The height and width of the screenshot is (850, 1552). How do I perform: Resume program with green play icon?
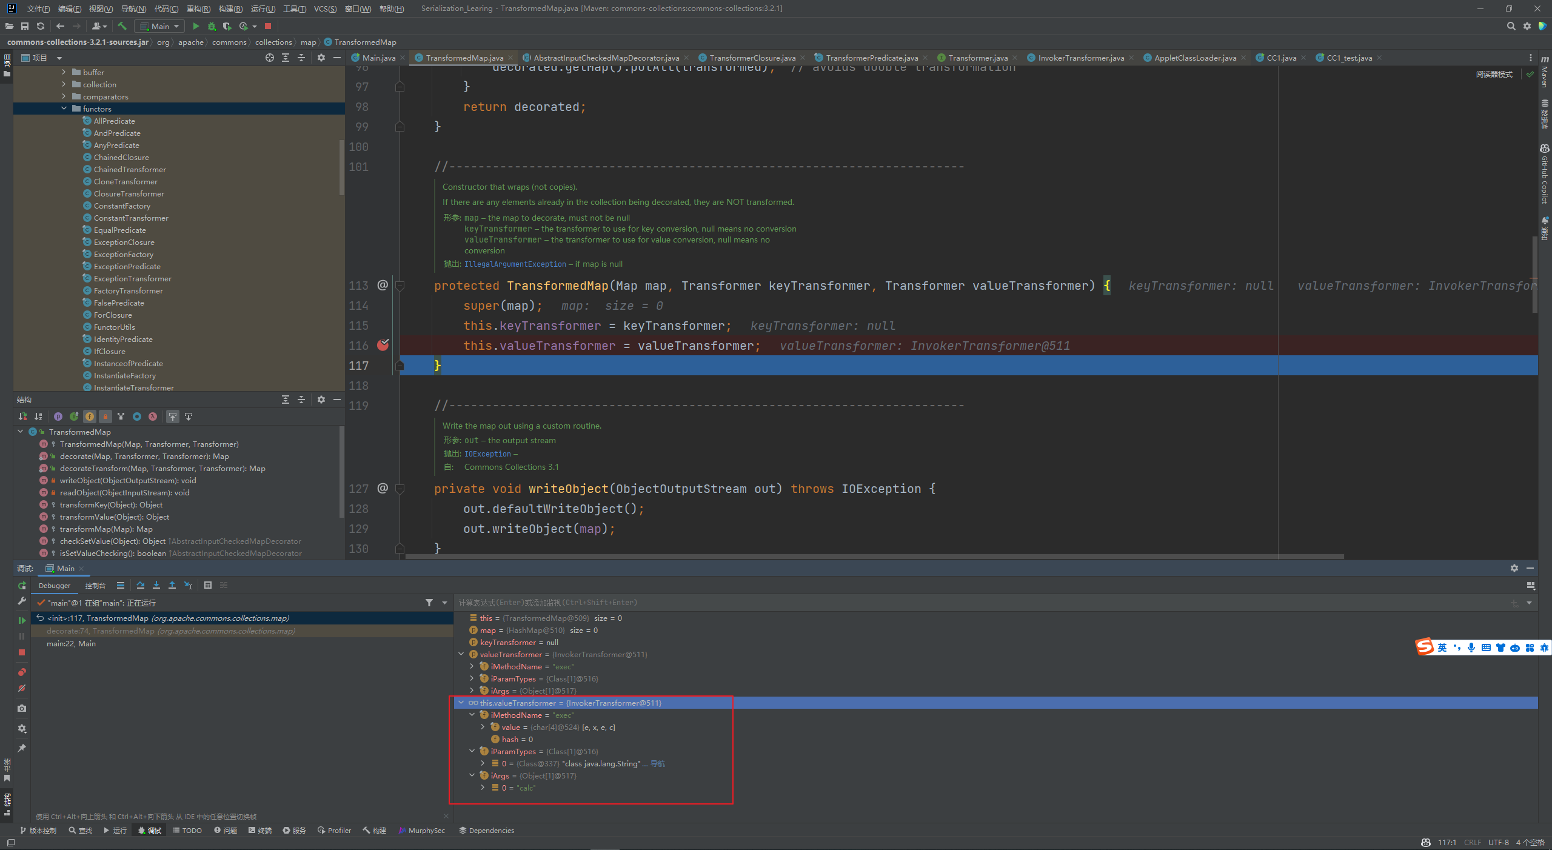coord(22,620)
